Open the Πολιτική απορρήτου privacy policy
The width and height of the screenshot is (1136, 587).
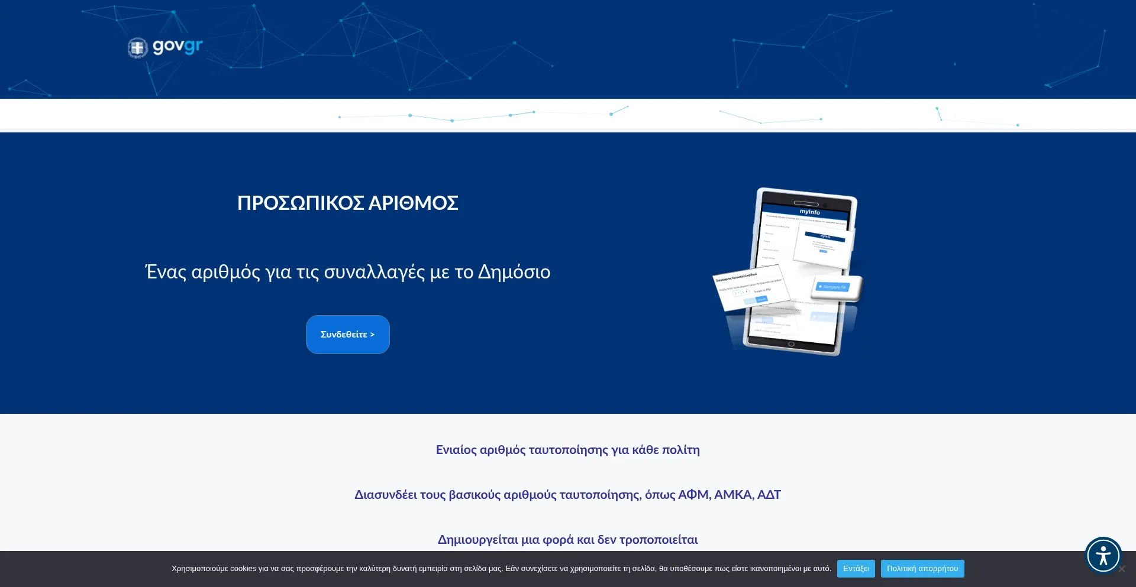(x=922, y=569)
